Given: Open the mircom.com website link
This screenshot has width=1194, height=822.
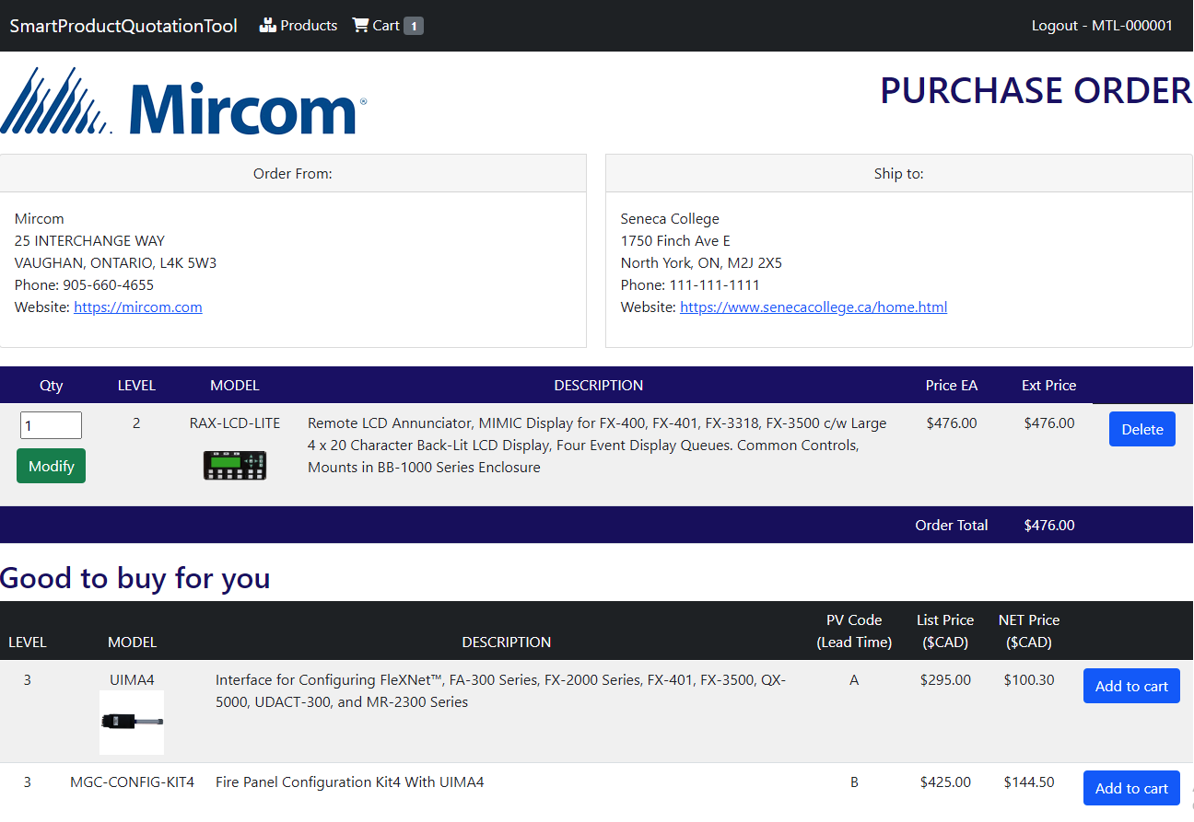Looking at the screenshot, I should tap(138, 307).
